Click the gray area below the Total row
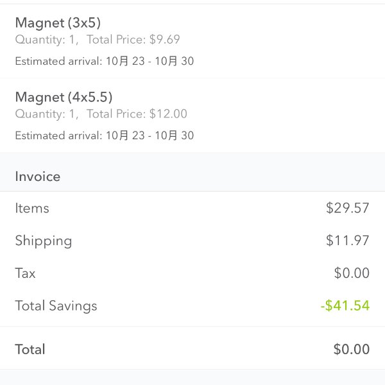 193,377
